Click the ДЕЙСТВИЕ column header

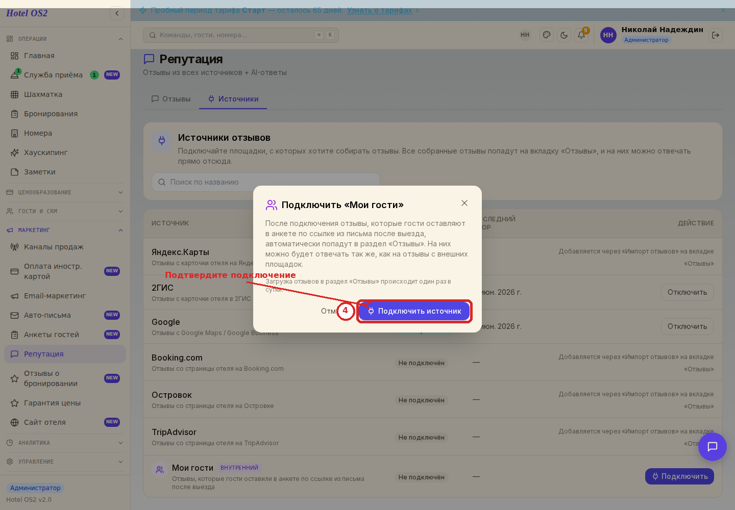point(696,223)
